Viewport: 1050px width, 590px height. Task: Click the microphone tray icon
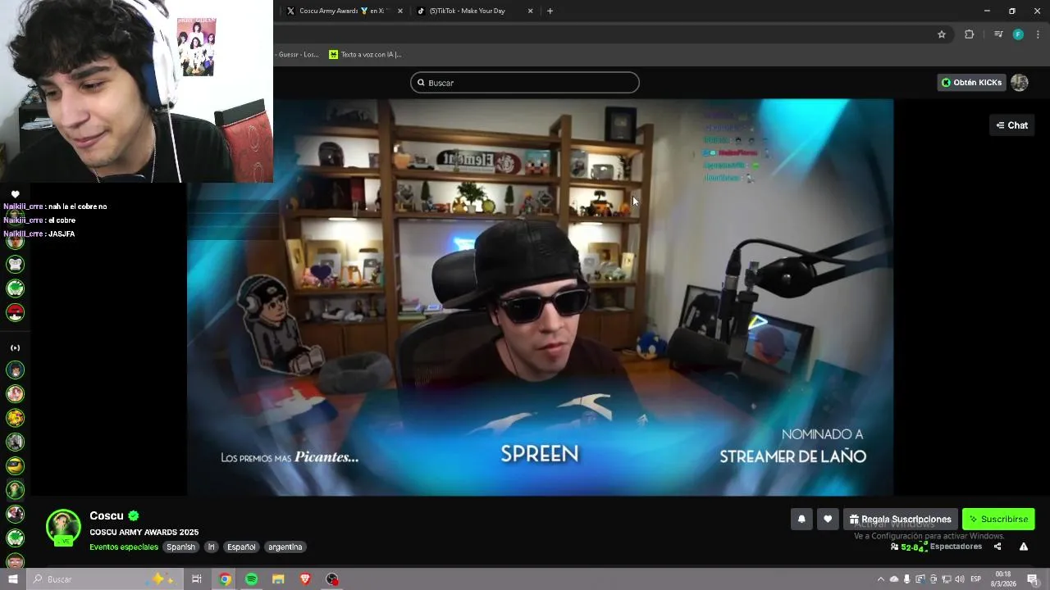pyautogui.click(x=906, y=579)
